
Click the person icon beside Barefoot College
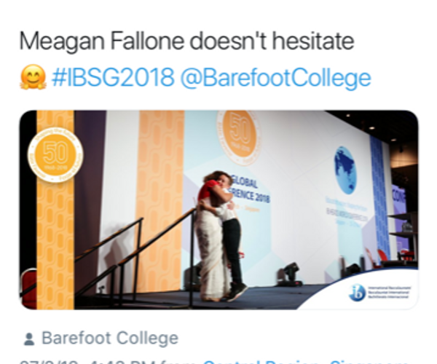[28, 339]
